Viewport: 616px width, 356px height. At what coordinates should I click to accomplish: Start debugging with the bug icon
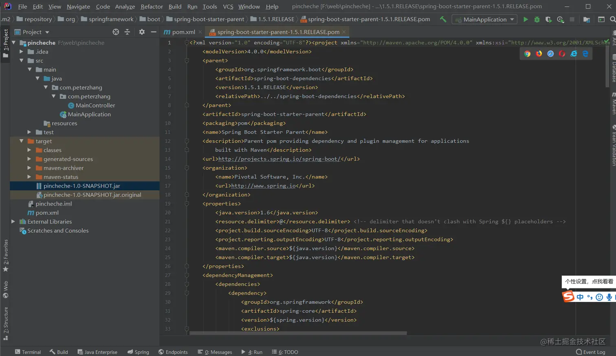(537, 19)
